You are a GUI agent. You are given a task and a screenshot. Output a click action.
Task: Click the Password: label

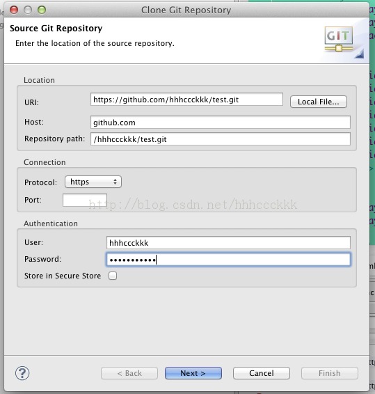click(42, 259)
